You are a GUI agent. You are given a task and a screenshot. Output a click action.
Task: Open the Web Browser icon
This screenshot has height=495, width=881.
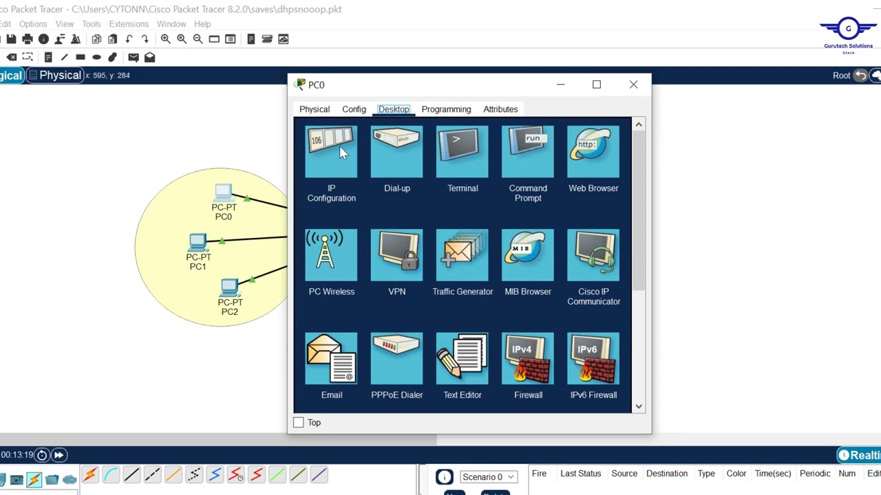point(593,152)
